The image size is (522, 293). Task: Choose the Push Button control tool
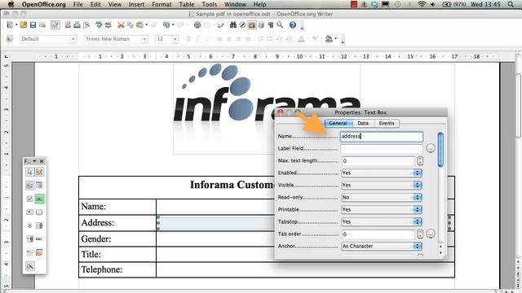39,212
